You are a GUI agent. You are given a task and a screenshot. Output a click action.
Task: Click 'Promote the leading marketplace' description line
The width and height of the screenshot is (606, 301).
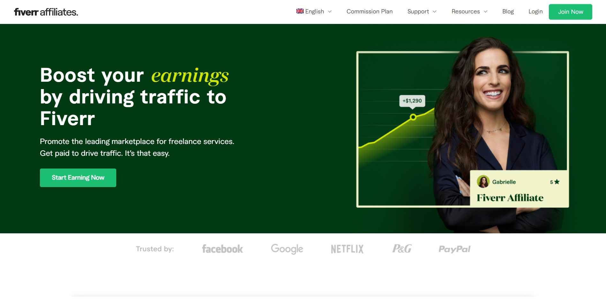pos(137,141)
